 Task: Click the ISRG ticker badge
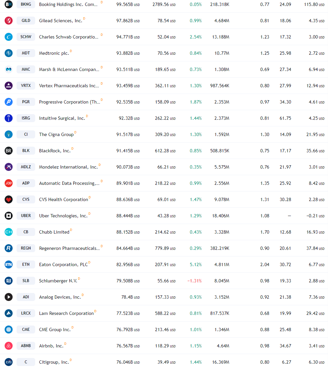click(26, 118)
